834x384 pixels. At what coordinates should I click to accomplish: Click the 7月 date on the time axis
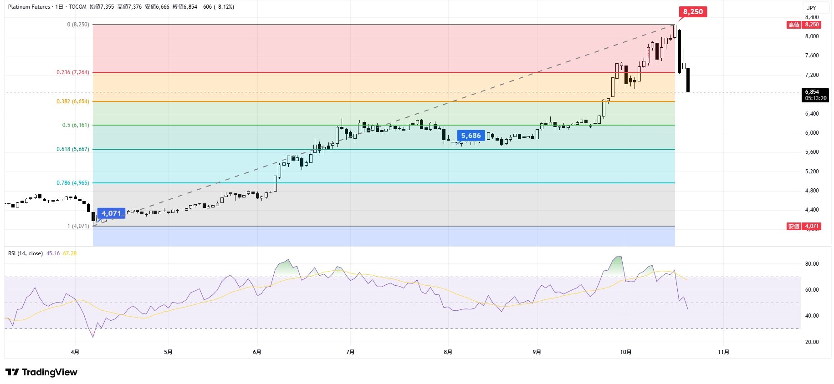[x=350, y=352]
